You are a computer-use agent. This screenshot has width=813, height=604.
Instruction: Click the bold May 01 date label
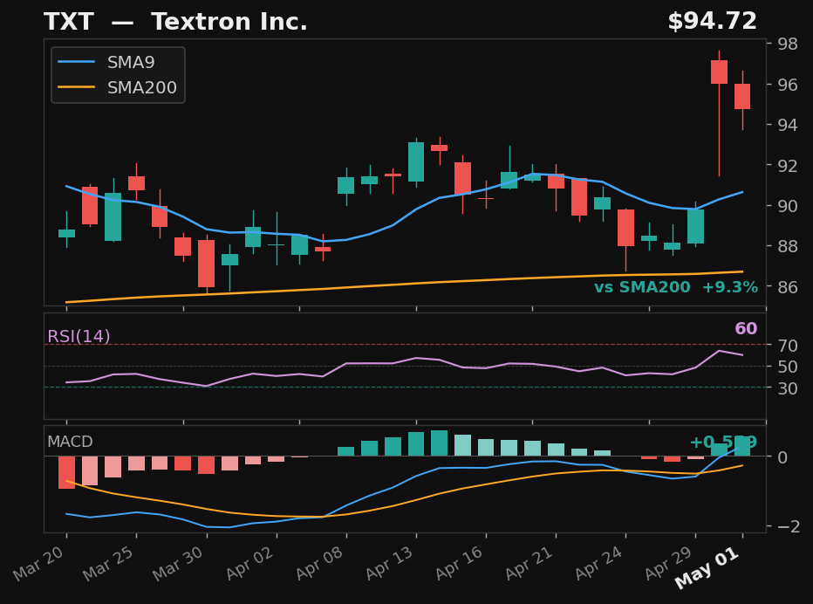click(x=707, y=567)
